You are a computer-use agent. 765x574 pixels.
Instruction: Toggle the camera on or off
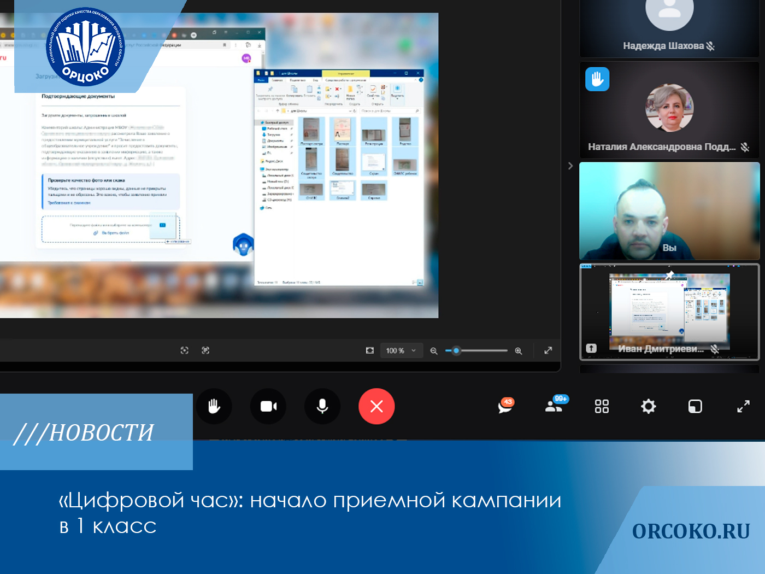tap(268, 406)
